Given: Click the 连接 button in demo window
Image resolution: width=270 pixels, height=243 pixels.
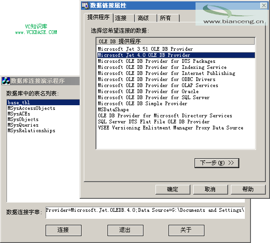Looking at the screenshot, I should [x=63, y=230].
